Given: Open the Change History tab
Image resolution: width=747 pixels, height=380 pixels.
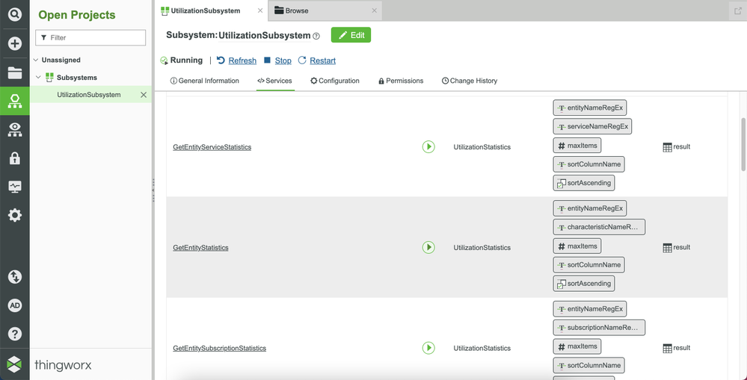Looking at the screenshot, I should coord(470,81).
